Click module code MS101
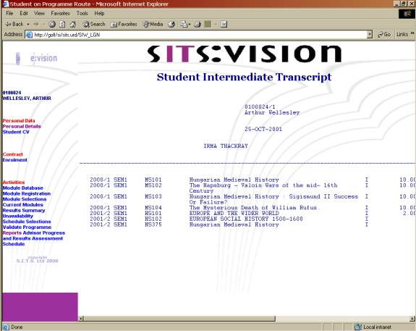Viewport: 416px width, 331px height. tap(153, 180)
